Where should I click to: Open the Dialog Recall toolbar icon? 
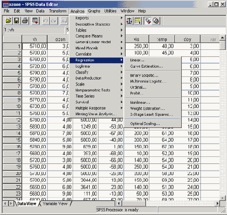[x=35, y=21]
